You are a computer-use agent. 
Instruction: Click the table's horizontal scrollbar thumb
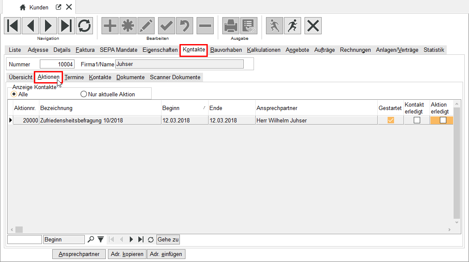(19, 230)
